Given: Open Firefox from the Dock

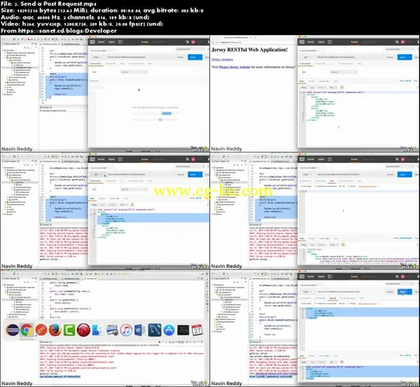Looking at the screenshot, I should (55, 330).
